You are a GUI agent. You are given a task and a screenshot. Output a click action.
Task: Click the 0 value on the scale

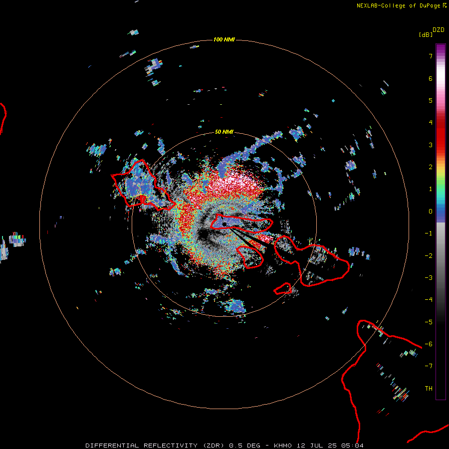[x=431, y=212]
